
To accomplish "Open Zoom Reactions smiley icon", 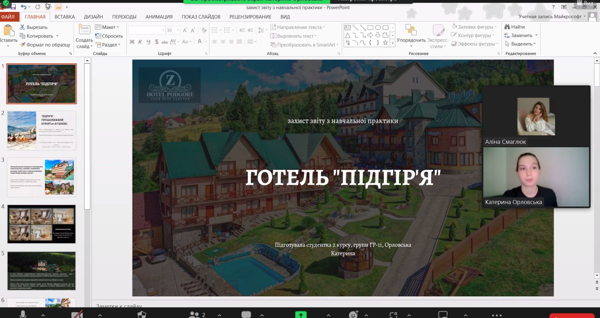I will coord(353,315).
